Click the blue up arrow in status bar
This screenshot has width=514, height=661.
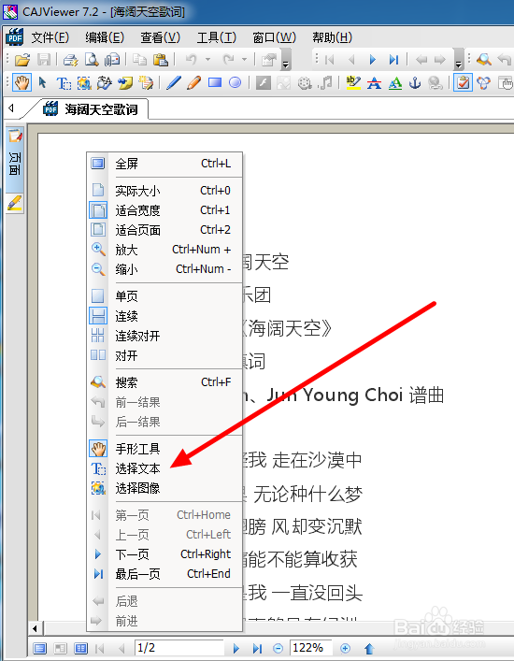(x=369, y=648)
